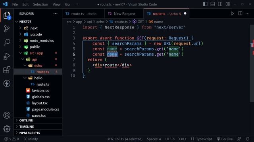
Task: Switch to the New Request tab
Action: pyautogui.click(x=124, y=14)
